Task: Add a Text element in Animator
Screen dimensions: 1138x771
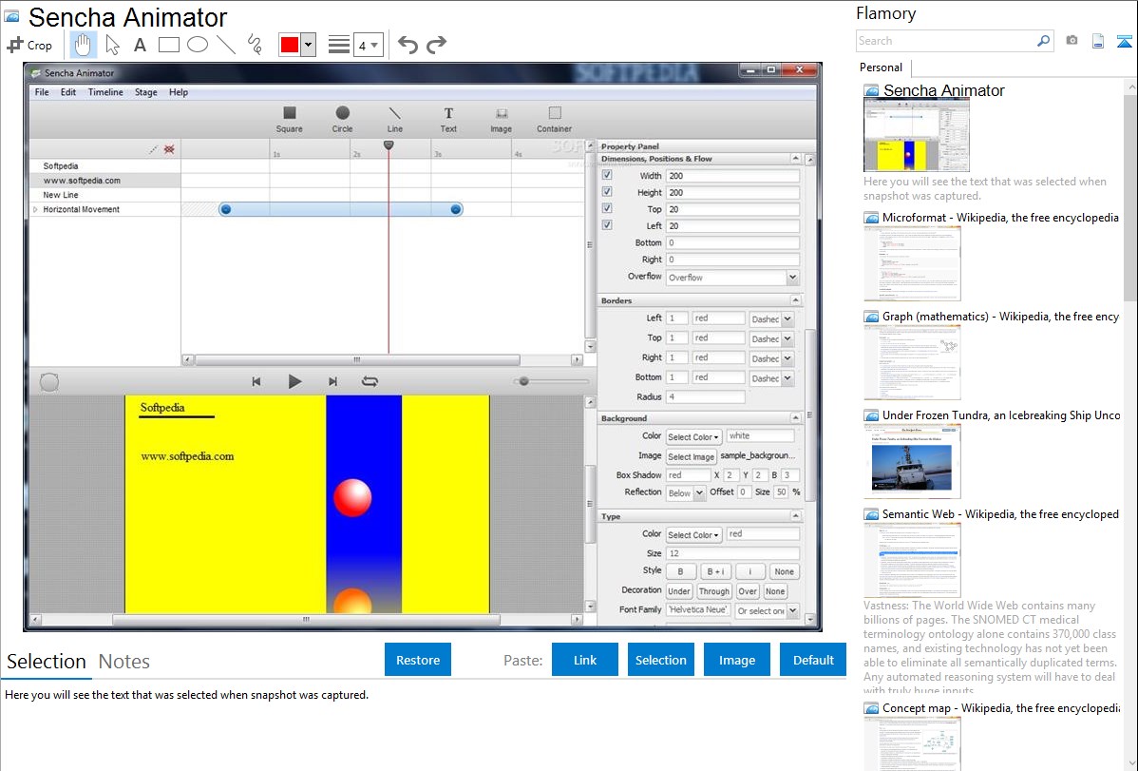Action: 448,119
